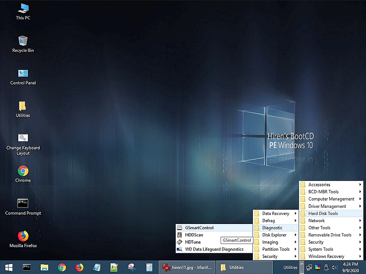
Task: Launch GSmartControl from the Diagnostic menu
Action: (214, 227)
